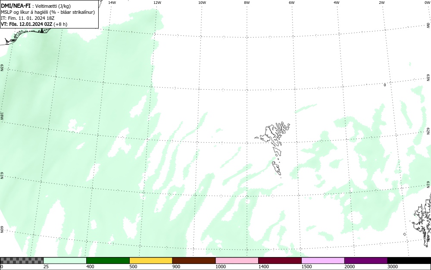The width and height of the screenshot is (431, 270).
Task: Click the DMI/NEA-FI title heading
Action: coord(16,6)
